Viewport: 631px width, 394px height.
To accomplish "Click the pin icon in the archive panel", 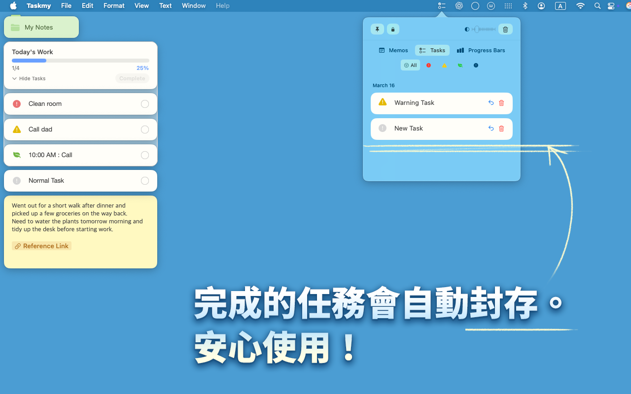I will 377,29.
